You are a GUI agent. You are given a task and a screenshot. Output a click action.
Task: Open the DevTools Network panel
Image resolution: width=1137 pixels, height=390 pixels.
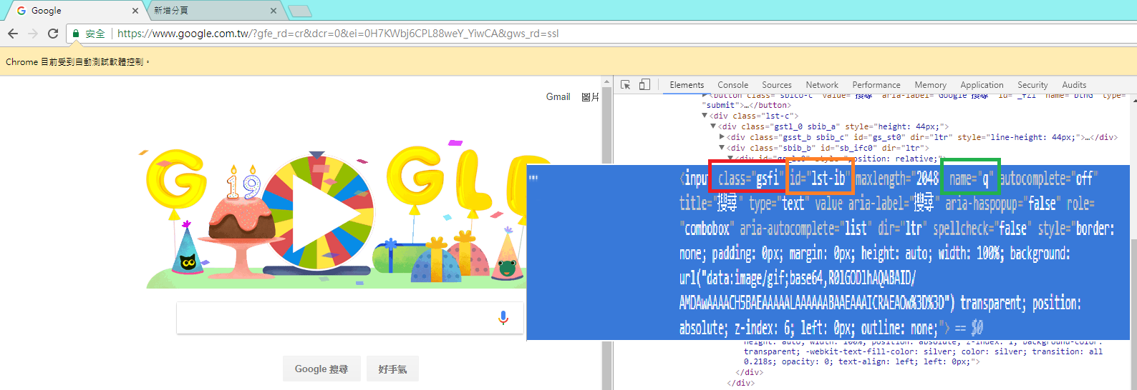tap(822, 84)
